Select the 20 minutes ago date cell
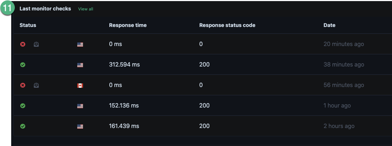Screen dimensions: 392x146 [x=344, y=44]
